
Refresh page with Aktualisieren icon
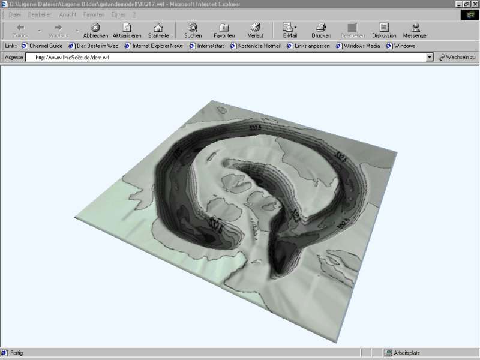coord(127,28)
